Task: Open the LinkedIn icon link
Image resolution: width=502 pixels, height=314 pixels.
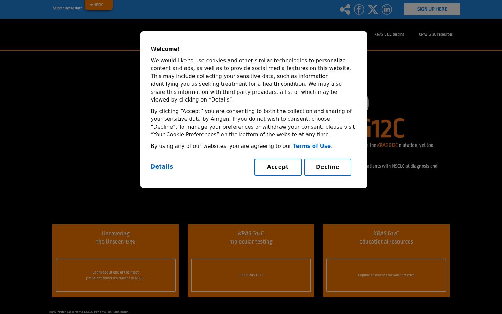Action: [x=387, y=9]
